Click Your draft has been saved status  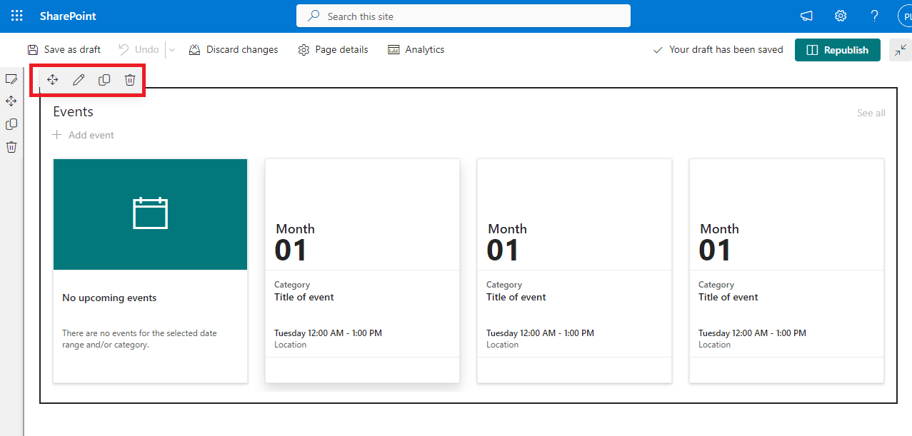718,50
